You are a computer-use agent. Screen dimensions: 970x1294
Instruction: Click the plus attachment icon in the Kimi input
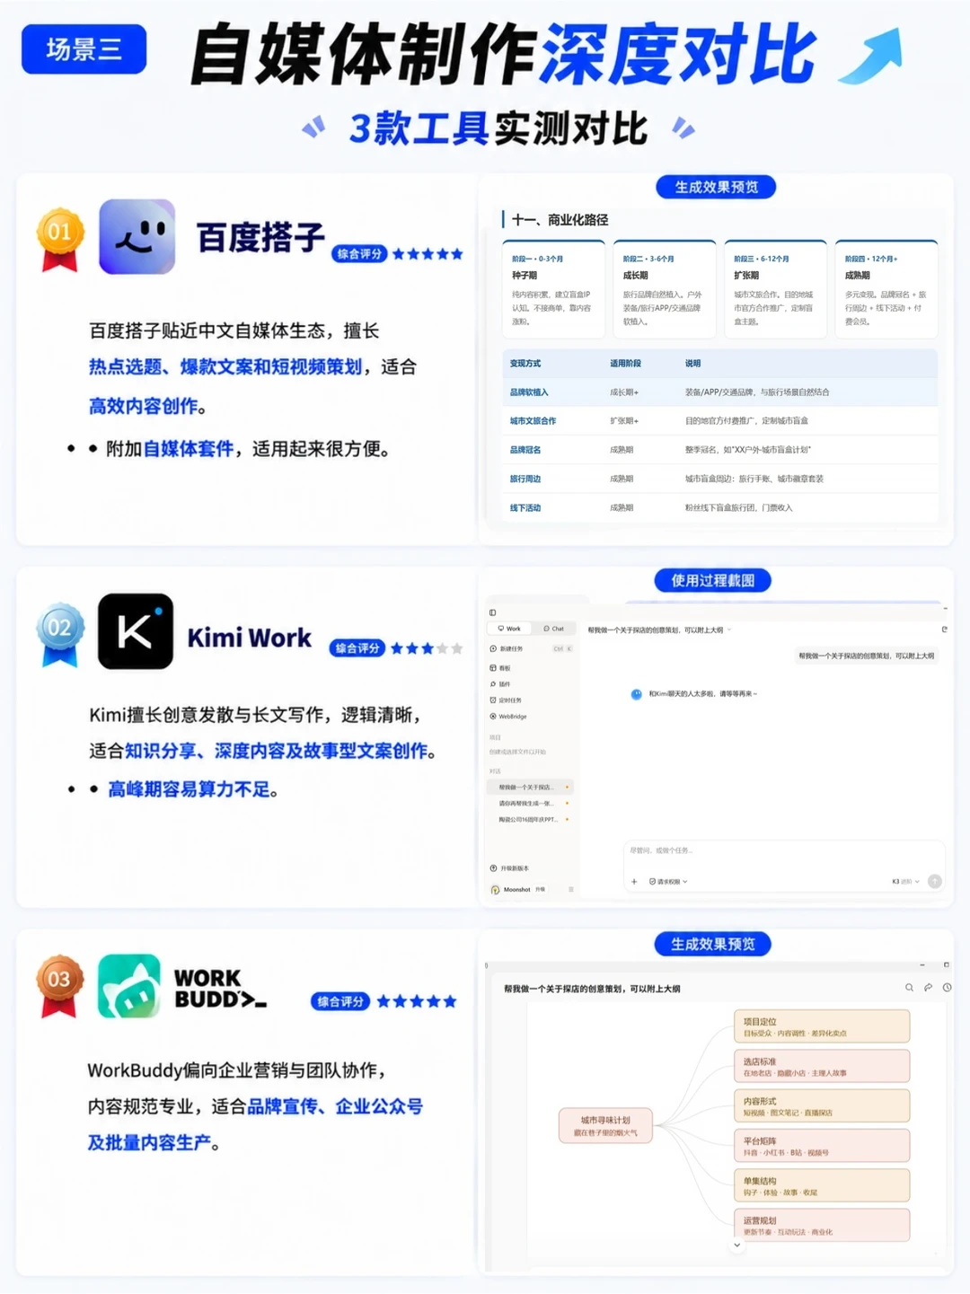tap(634, 882)
